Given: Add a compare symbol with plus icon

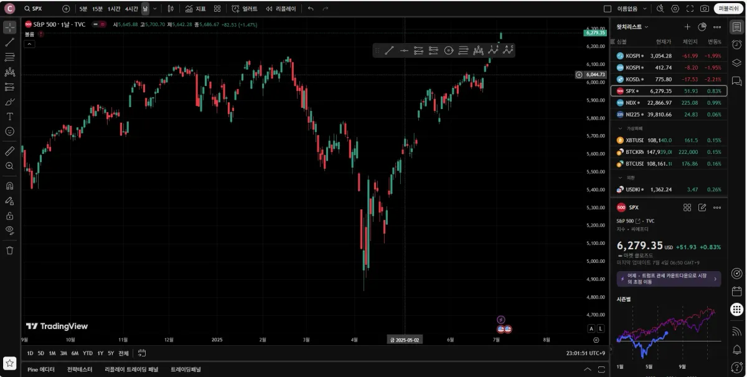Looking at the screenshot, I should (66, 9).
